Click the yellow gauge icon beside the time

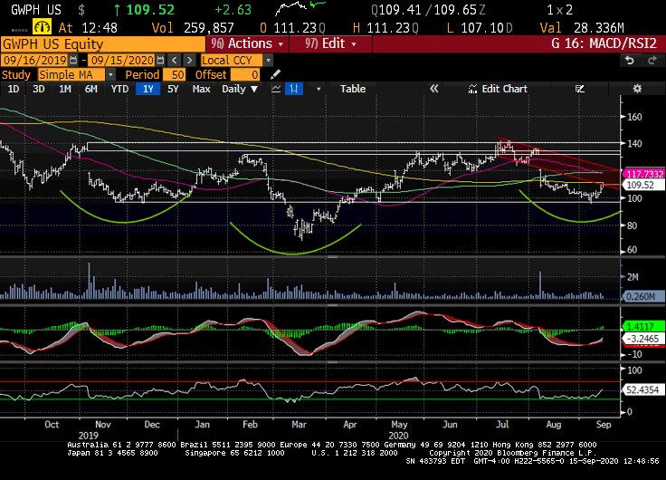(x=42, y=28)
